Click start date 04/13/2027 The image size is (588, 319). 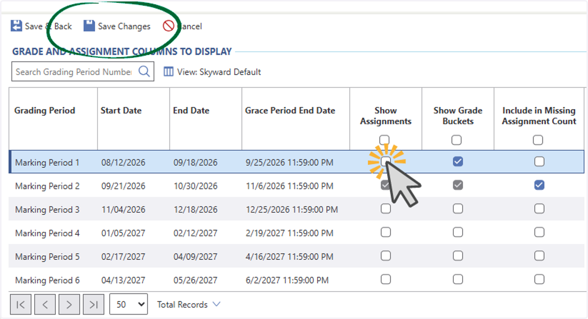123,280
